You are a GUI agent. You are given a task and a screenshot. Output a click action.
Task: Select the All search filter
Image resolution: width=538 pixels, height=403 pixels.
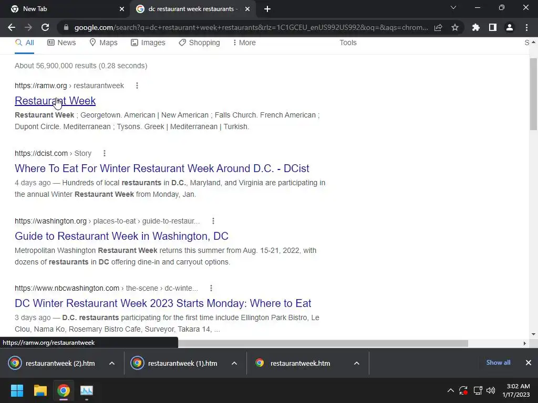[x=24, y=43]
